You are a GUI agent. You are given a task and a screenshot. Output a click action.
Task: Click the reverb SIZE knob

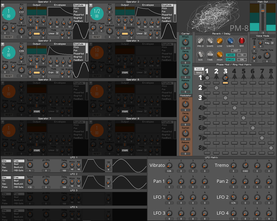(200, 54)
